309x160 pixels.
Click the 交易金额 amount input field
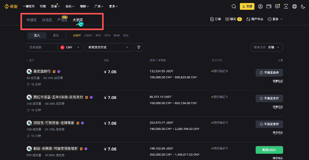pyautogui.click(x=42, y=47)
